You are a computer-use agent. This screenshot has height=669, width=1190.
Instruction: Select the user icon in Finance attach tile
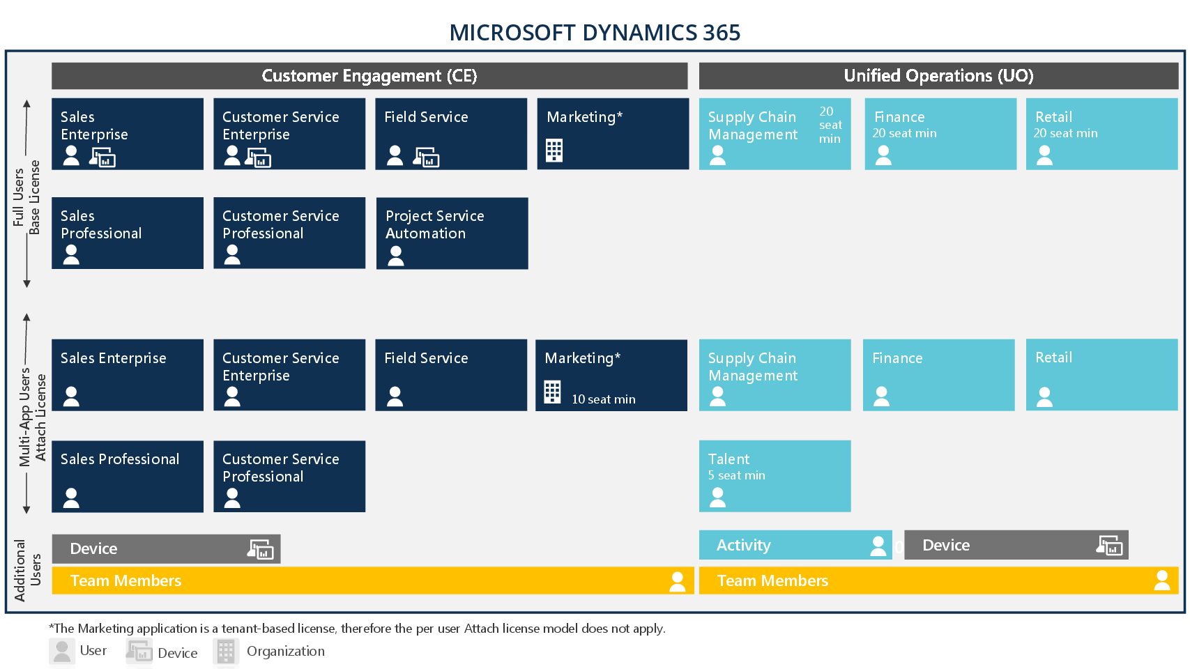pyautogui.click(x=881, y=396)
